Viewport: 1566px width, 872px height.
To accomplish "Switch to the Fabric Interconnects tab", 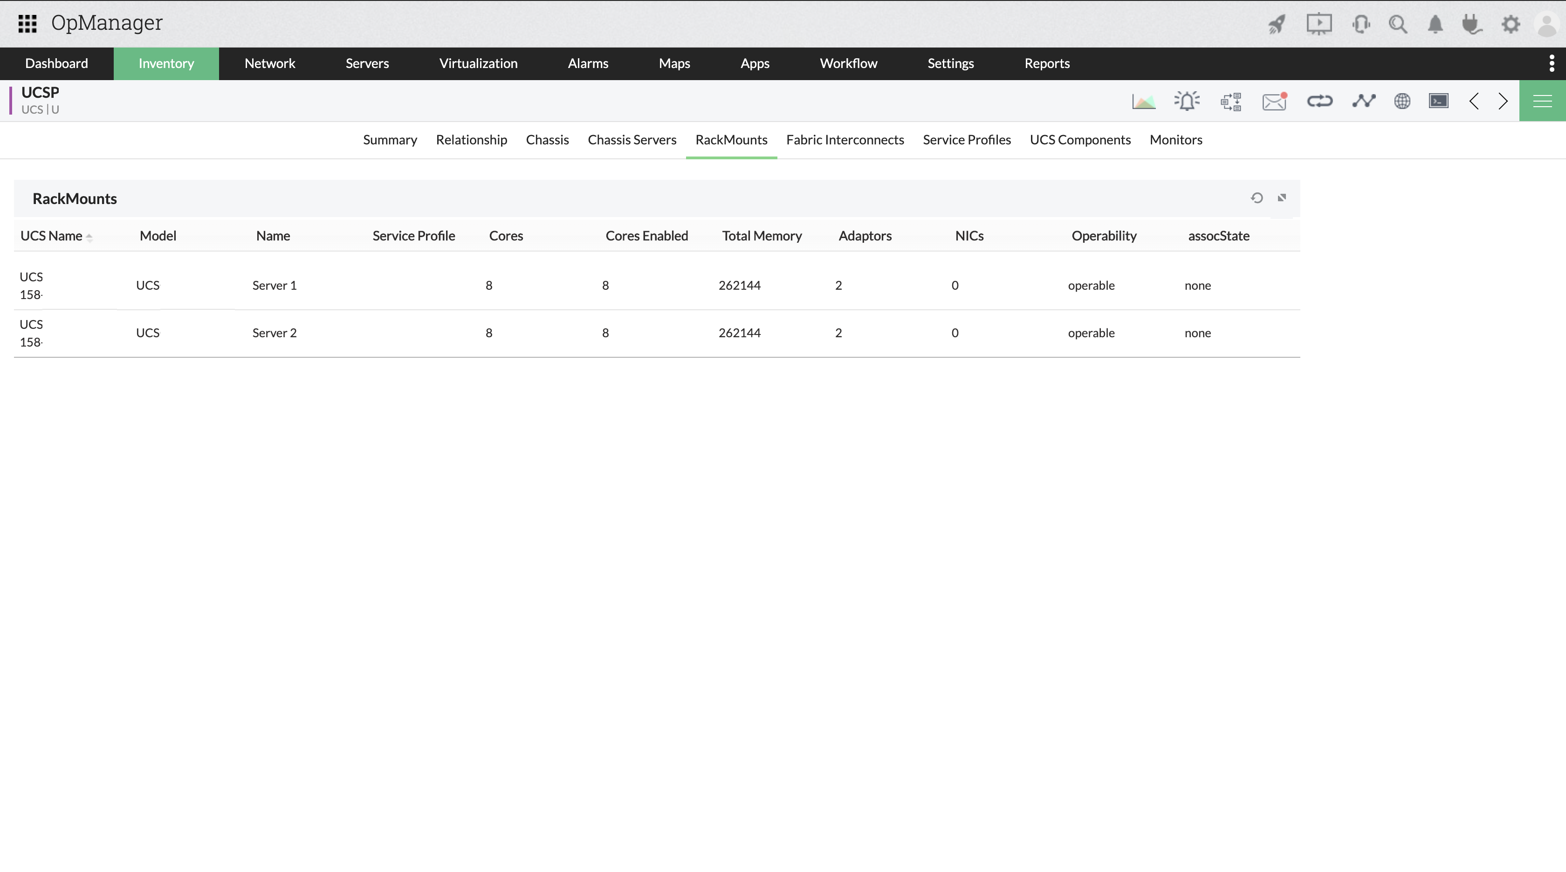I will [x=845, y=140].
